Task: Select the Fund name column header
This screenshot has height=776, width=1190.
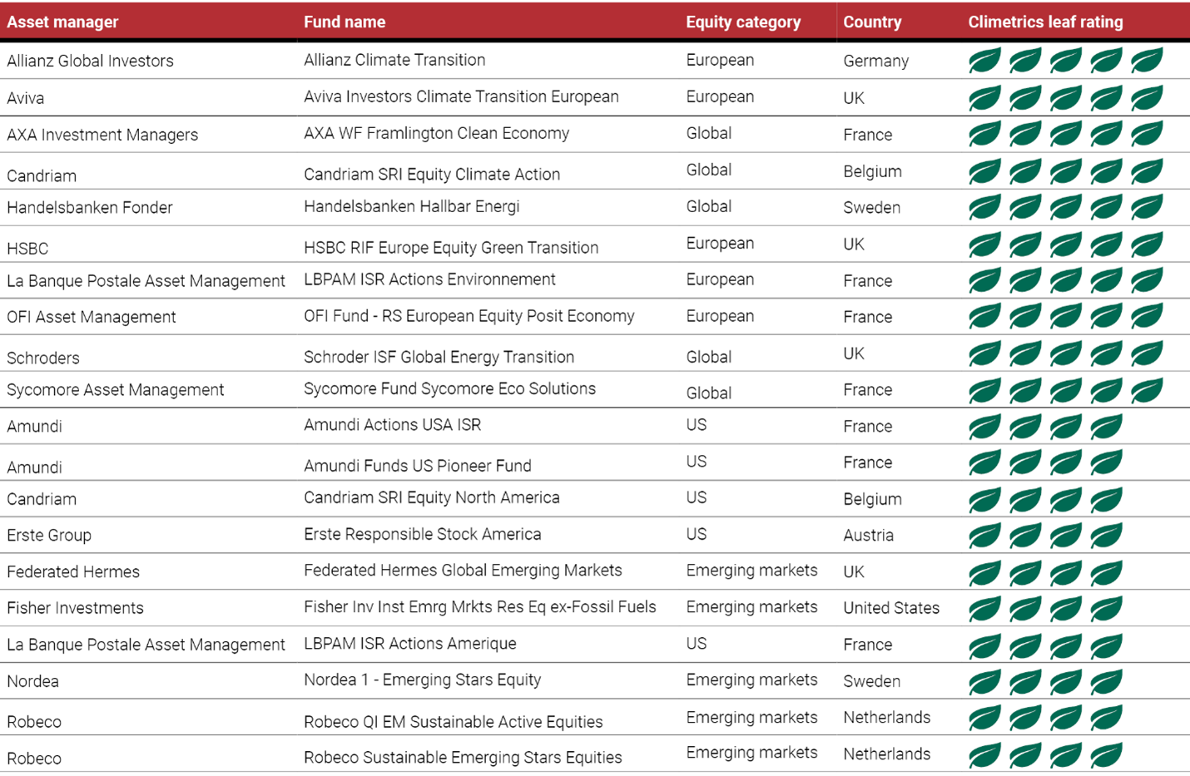Action: point(345,22)
